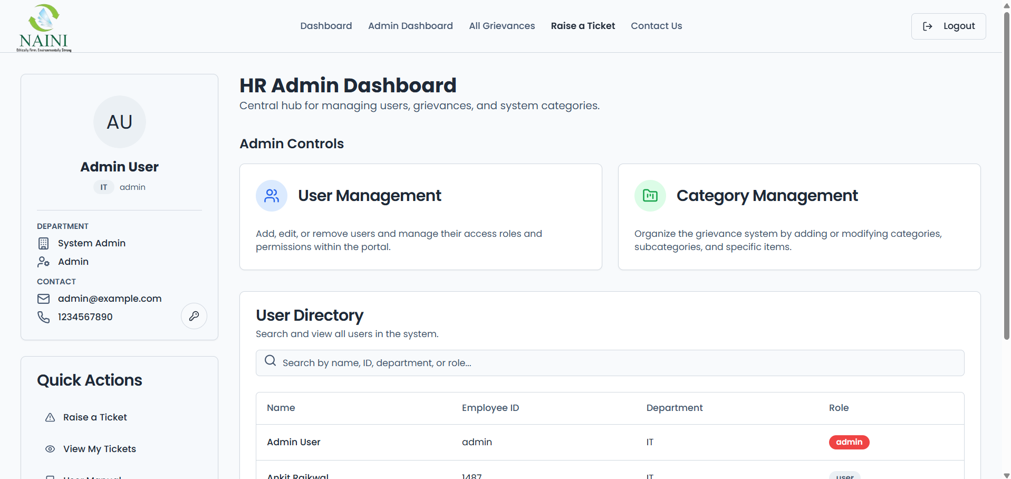This screenshot has height=479, width=1011.
Task: Click the envelope icon beside admin@example.com
Action: [x=43, y=299]
